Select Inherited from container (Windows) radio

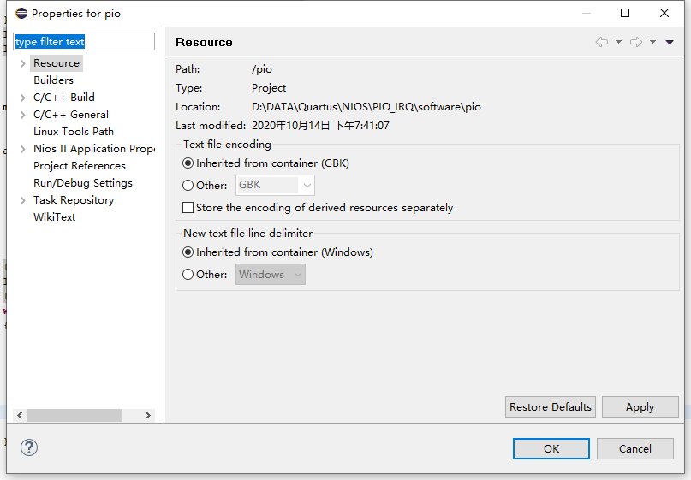[188, 252]
